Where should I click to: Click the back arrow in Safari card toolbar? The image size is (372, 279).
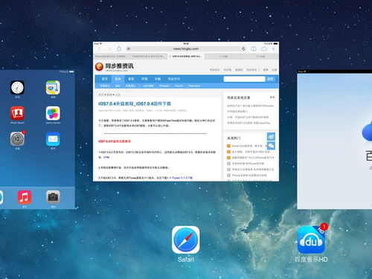[100, 49]
